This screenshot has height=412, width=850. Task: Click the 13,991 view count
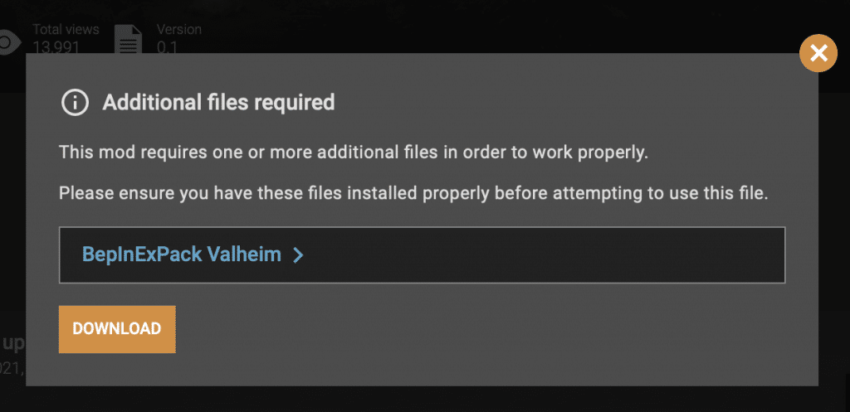pos(56,47)
